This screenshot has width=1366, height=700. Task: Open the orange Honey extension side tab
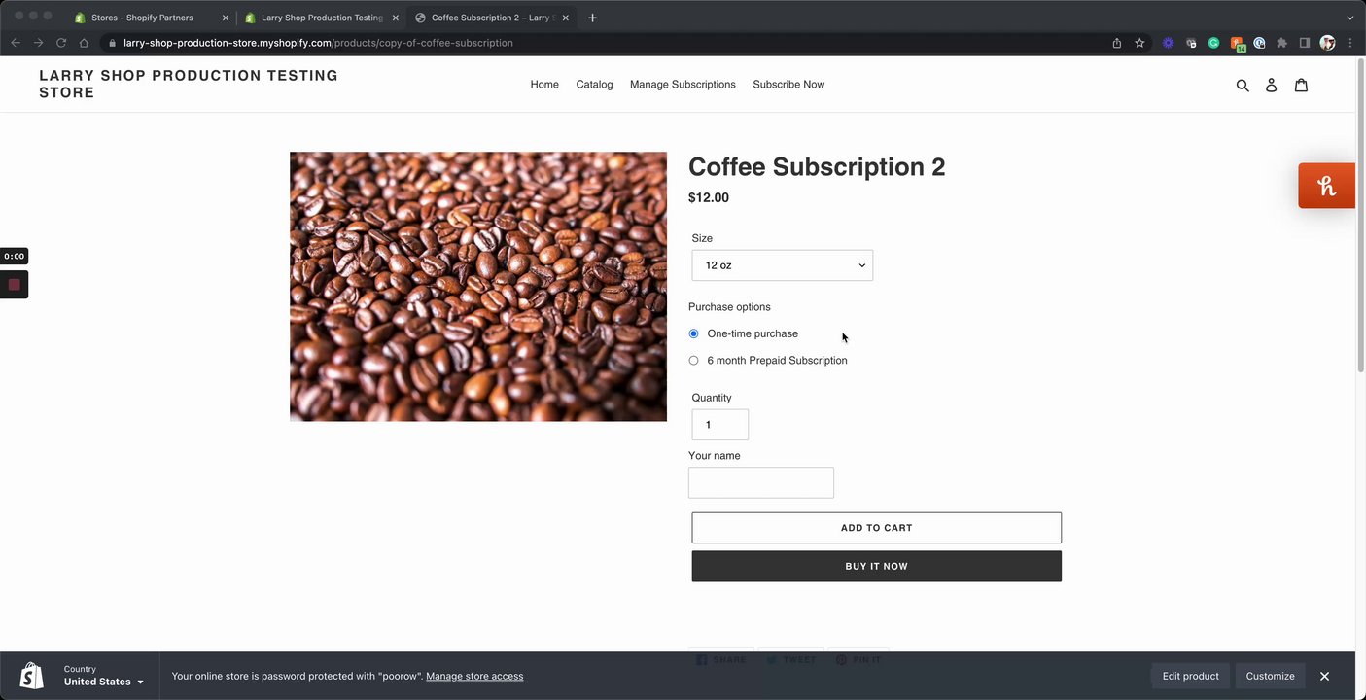pyautogui.click(x=1327, y=186)
